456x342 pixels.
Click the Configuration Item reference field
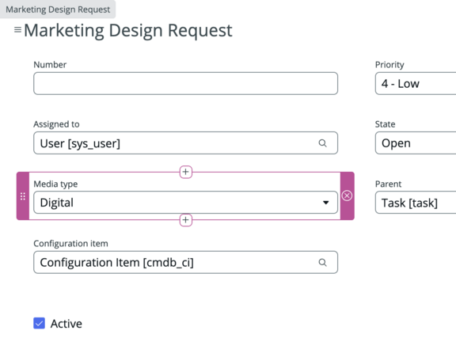coord(185,262)
